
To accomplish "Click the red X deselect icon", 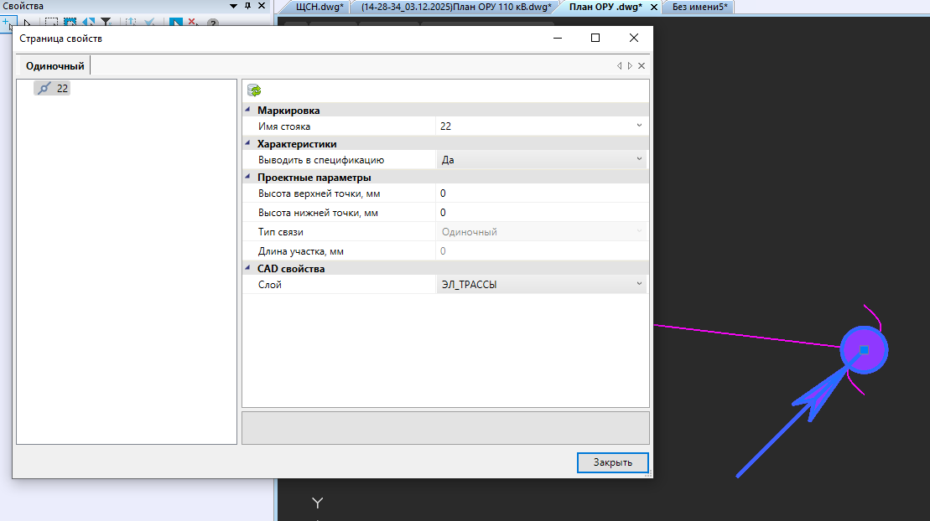I will click(x=193, y=23).
